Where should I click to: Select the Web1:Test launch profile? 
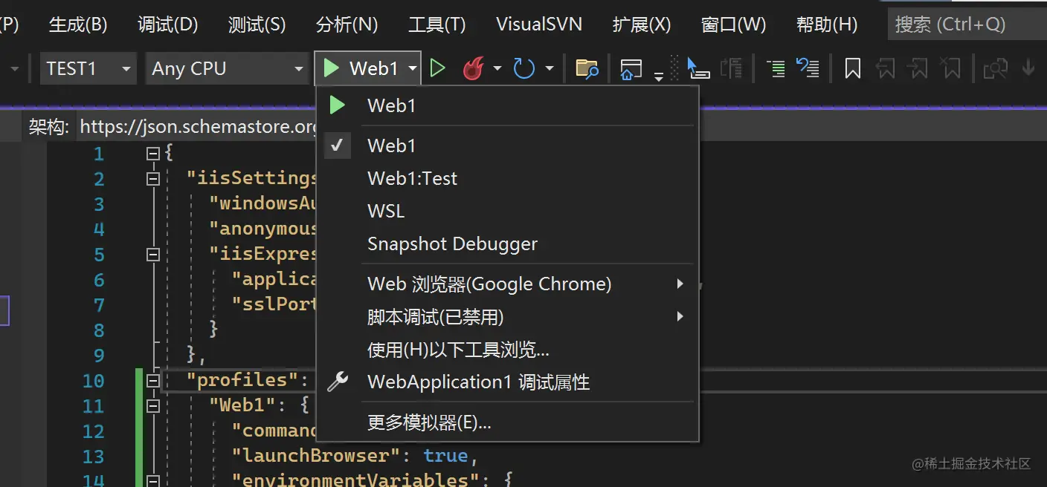[508, 178]
